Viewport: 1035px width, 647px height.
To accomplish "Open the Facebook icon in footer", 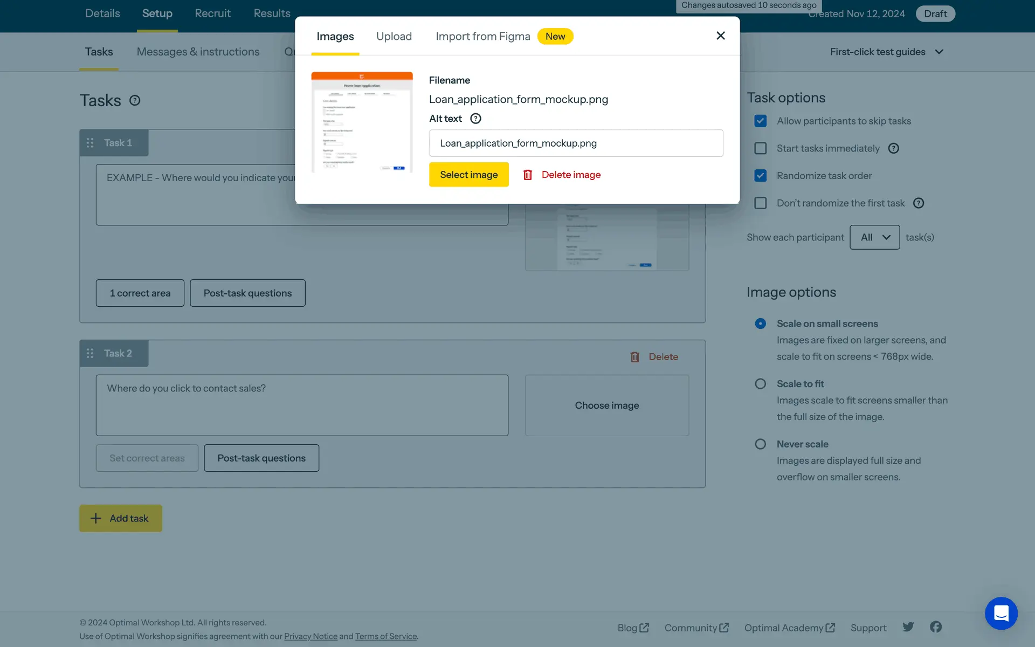I will (936, 627).
